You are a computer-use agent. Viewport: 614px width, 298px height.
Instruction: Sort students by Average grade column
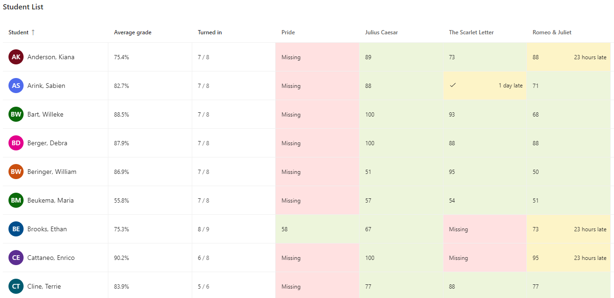132,32
